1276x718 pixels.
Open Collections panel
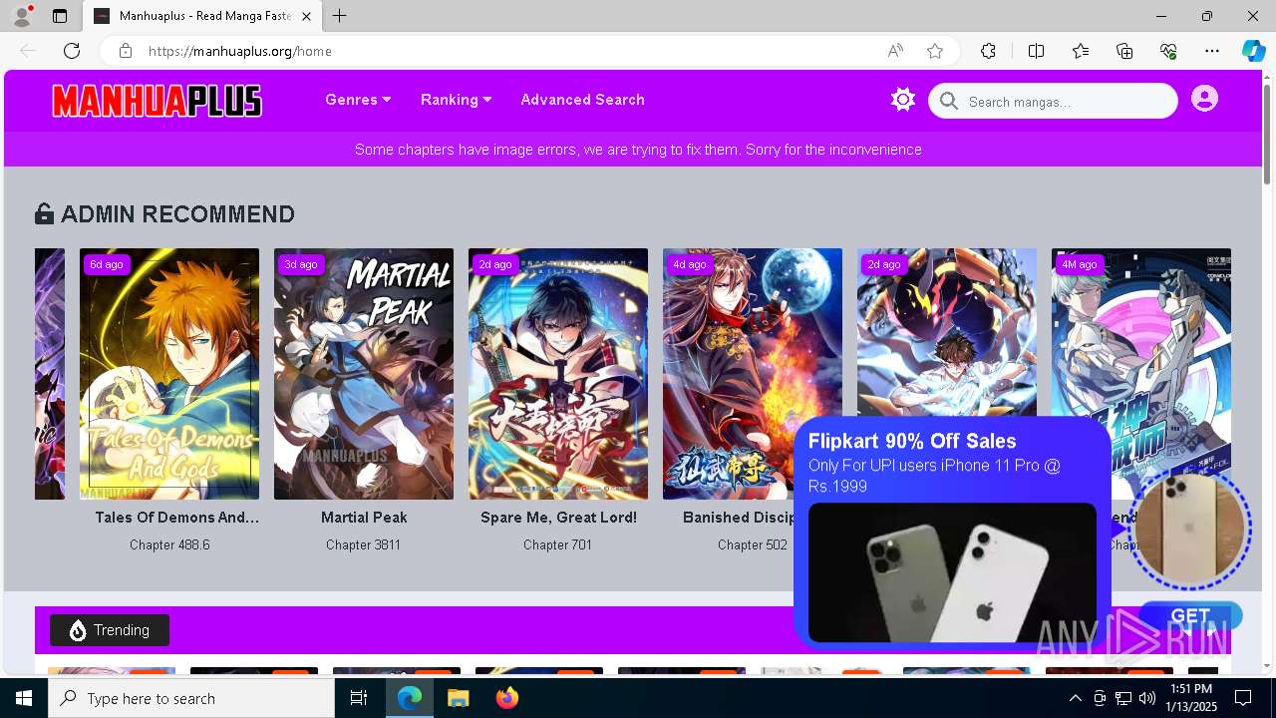pos(1124,51)
